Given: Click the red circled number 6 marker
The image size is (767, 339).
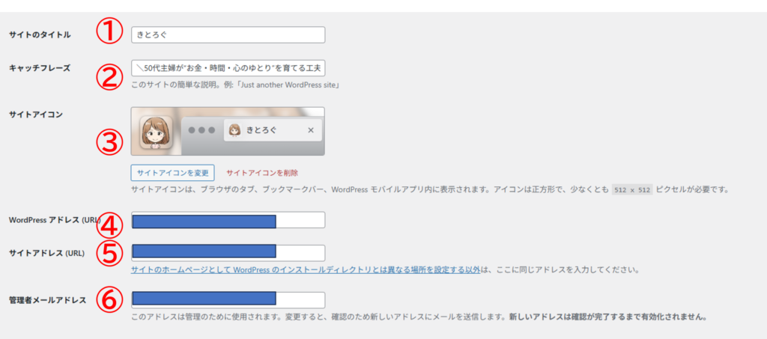Looking at the screenshot, I should tap(109, 300).
